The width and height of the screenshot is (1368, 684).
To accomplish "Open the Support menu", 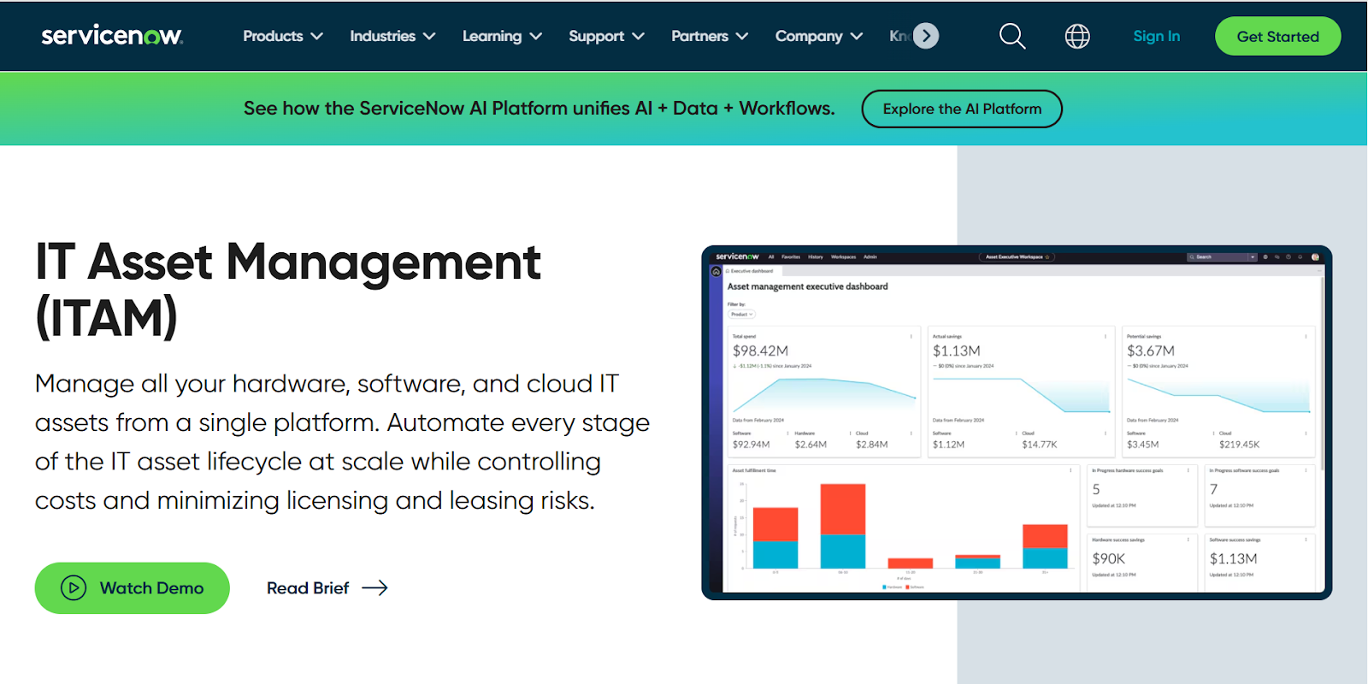I will coord(606,36).
